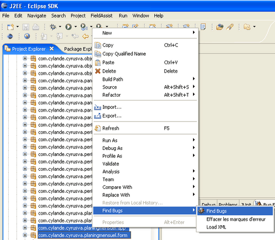
Task: Open the Source submenu
Action: coord(145,87)
